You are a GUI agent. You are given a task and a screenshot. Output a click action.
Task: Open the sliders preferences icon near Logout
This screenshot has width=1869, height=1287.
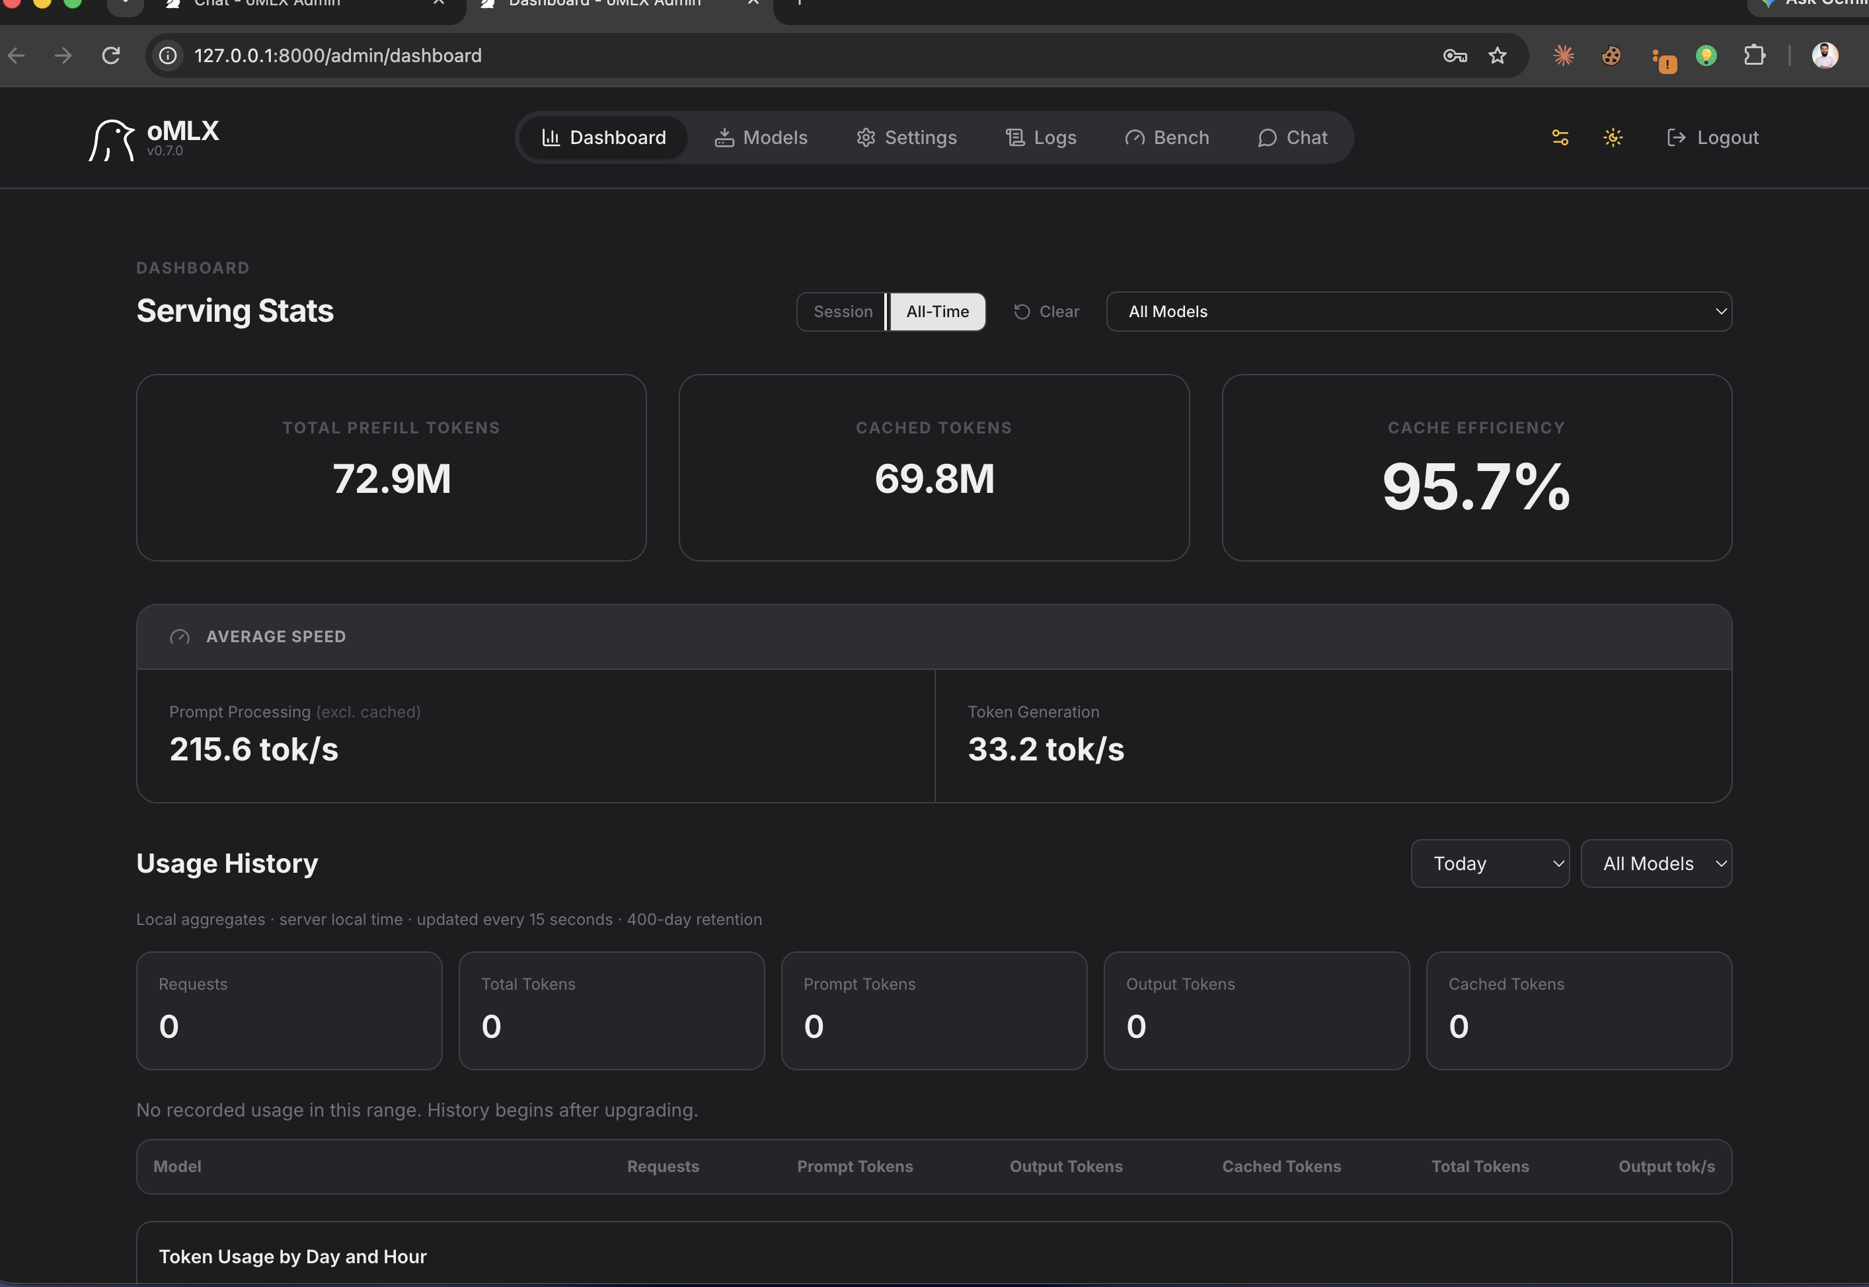click(1560, 138)
